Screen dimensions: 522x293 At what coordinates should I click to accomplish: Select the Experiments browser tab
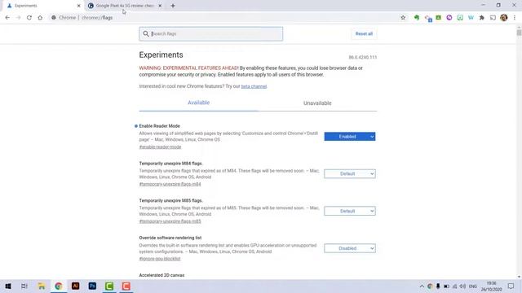[43, 6]
